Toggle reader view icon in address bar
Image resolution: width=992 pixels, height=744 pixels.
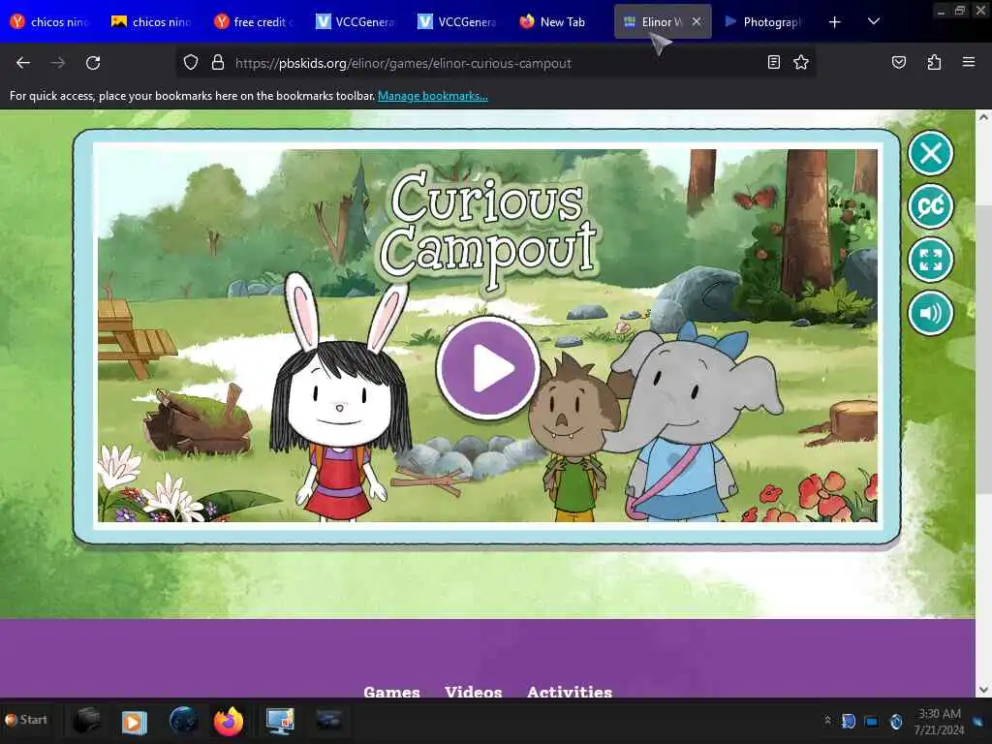pos(774,62)
